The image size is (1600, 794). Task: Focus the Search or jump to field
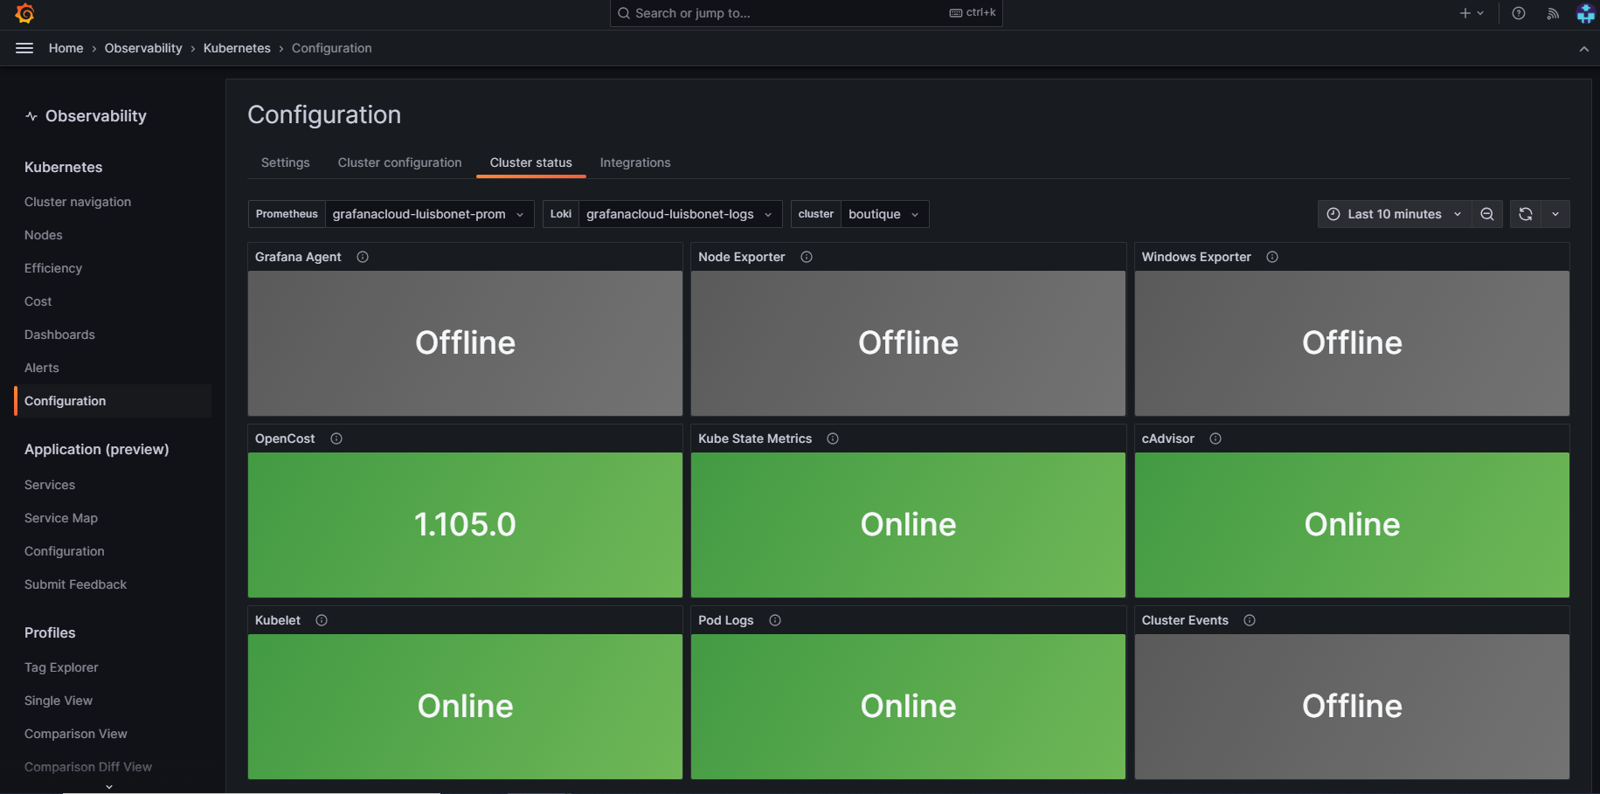[x=806, y=13]
